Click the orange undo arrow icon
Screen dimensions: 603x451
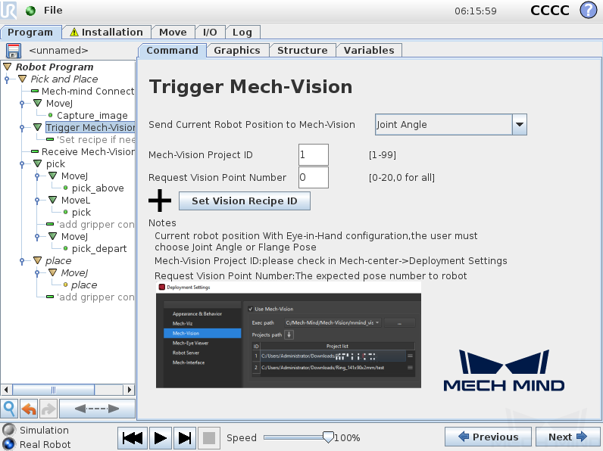[x=29, y=409]
